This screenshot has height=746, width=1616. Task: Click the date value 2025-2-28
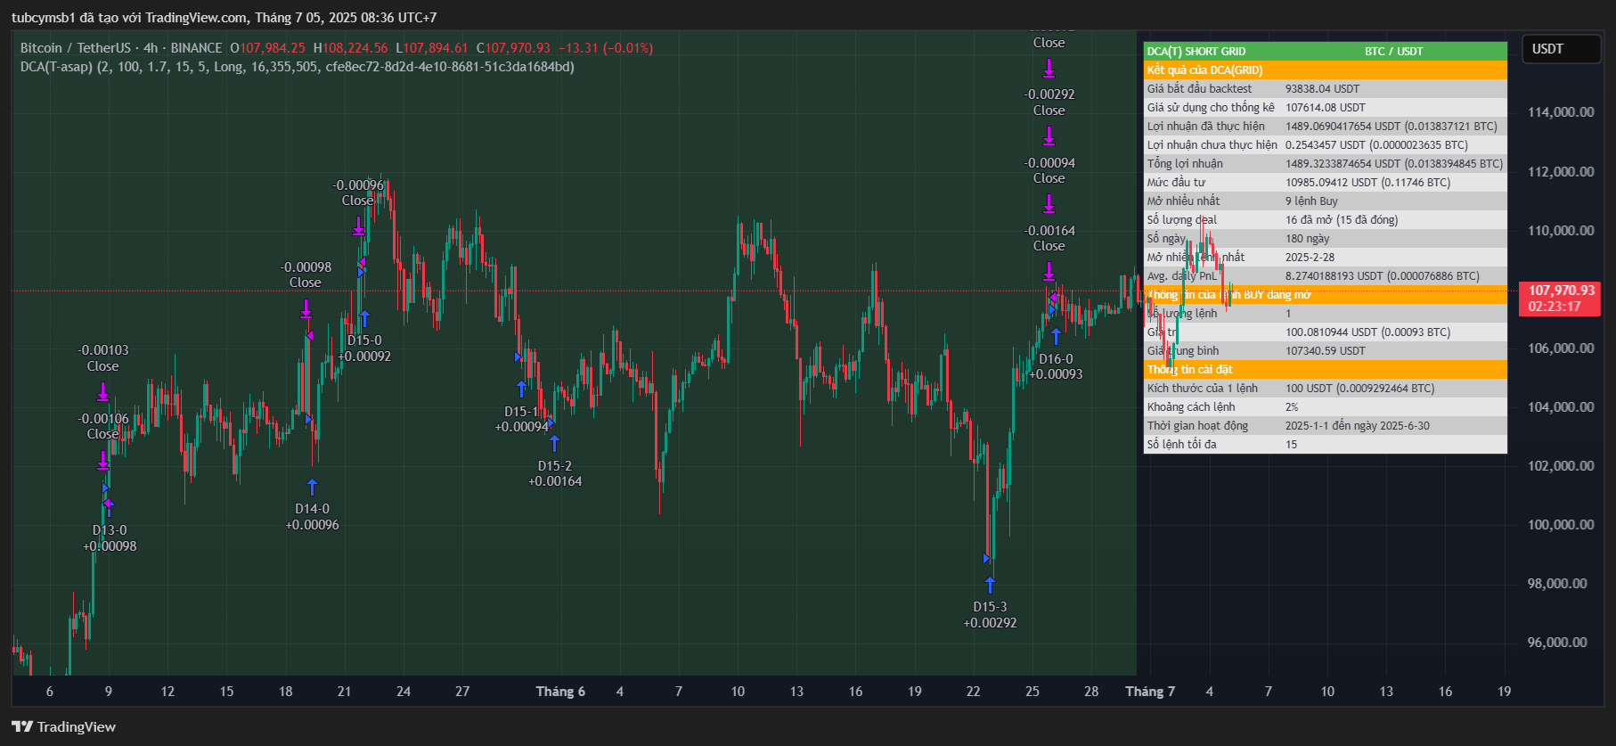point(1310,258)
